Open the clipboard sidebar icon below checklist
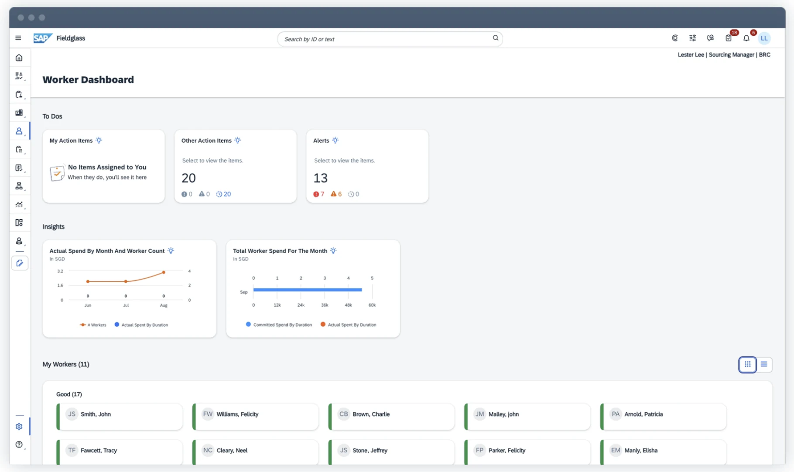794x472 pixels. [19, 94]
